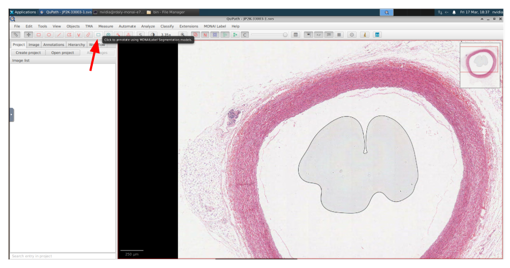Click the Open project button

[63, 53]
